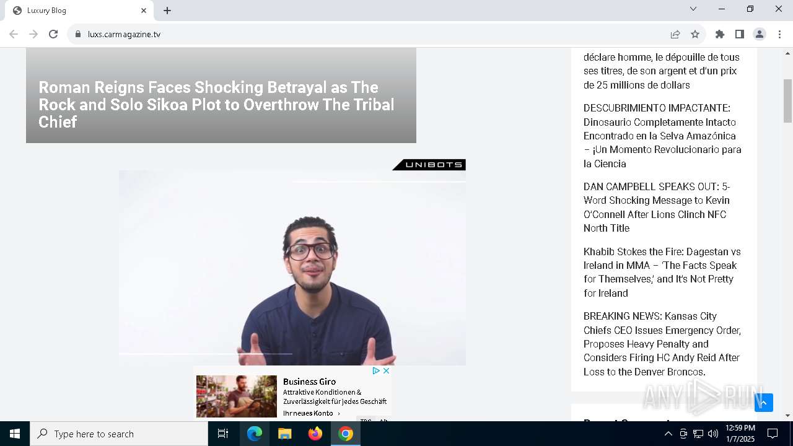Click 'Ihr neues Konto' ad link
The image size is (793, 446).
coord(312,413)
